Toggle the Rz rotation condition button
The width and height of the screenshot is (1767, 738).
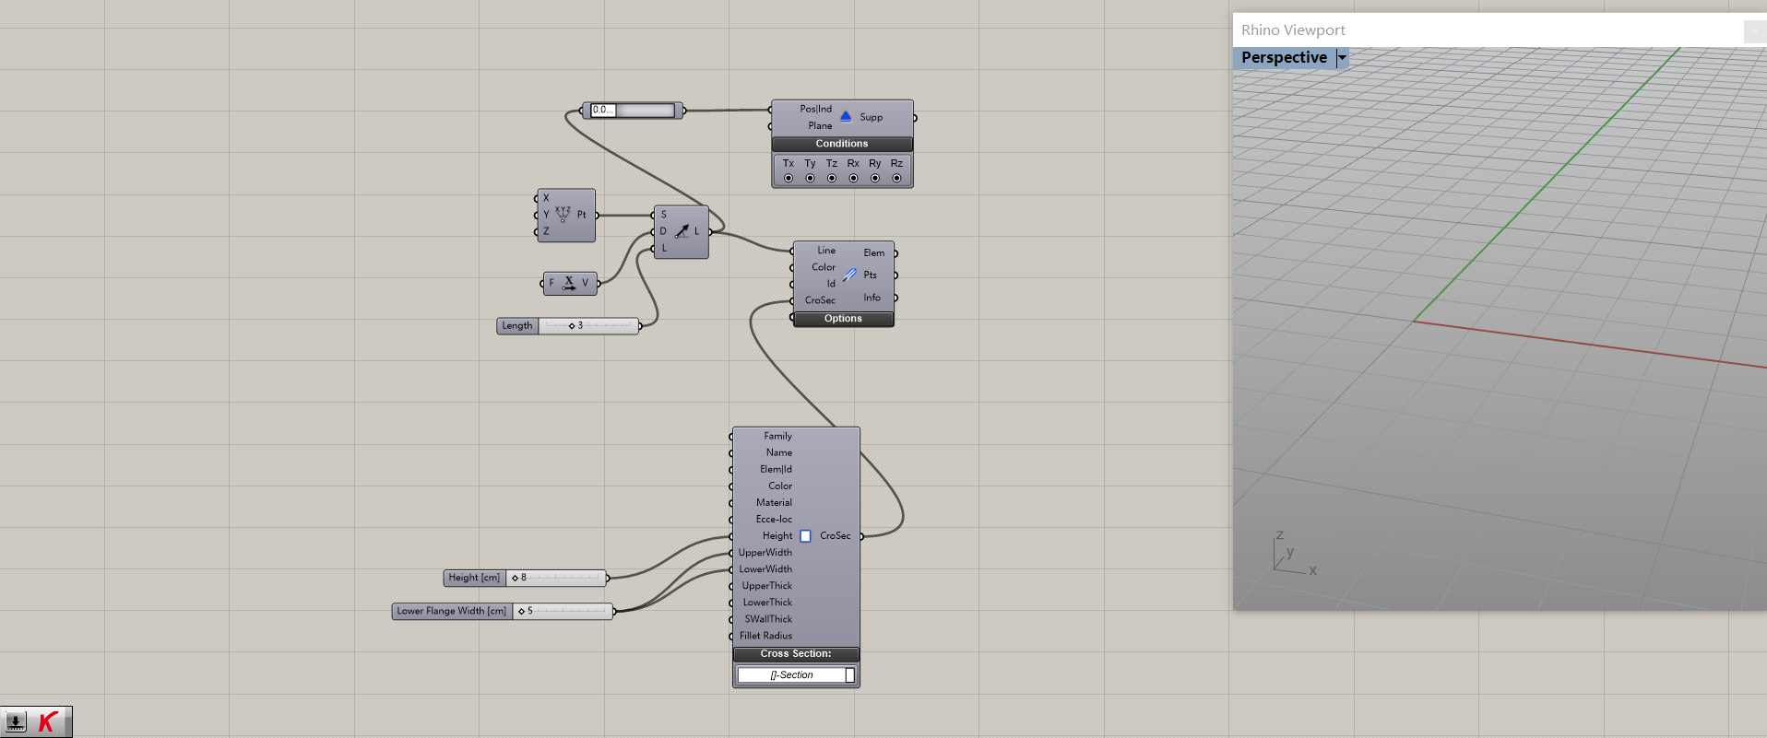click(896, 178)
